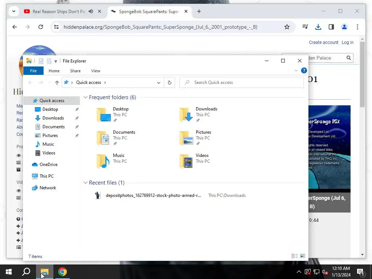Open the Customize Quick Access Toolbar dropdown
Screen dimensions: 372x279
point(56,61)
